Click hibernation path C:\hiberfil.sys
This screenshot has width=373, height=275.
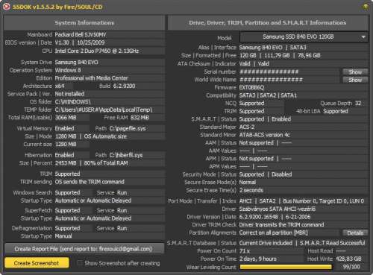point(126,155)
